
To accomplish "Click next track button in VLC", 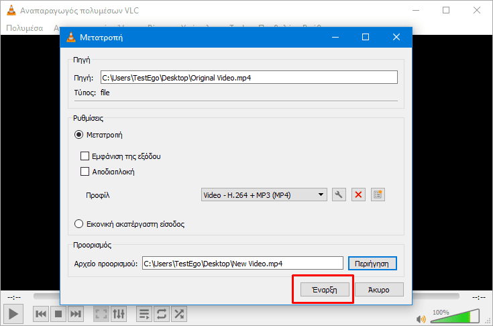I will pos(76,314).
